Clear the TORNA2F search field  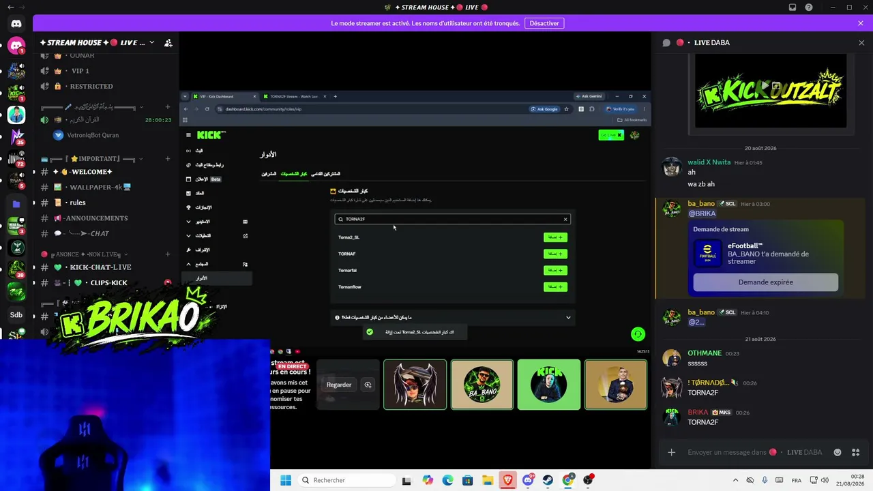pos(565,220)
